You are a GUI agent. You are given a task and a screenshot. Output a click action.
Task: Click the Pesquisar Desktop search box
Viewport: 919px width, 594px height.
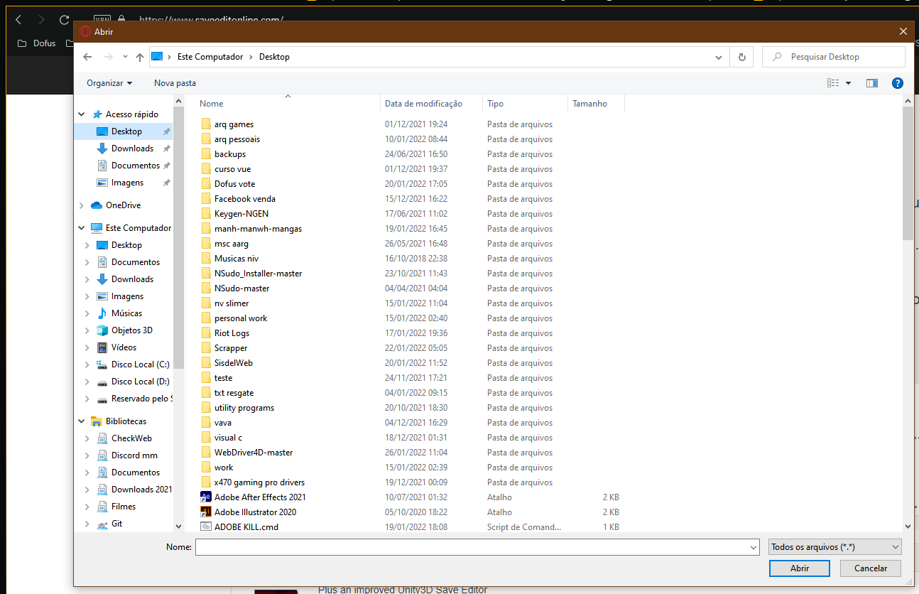[x=834, y=57]
